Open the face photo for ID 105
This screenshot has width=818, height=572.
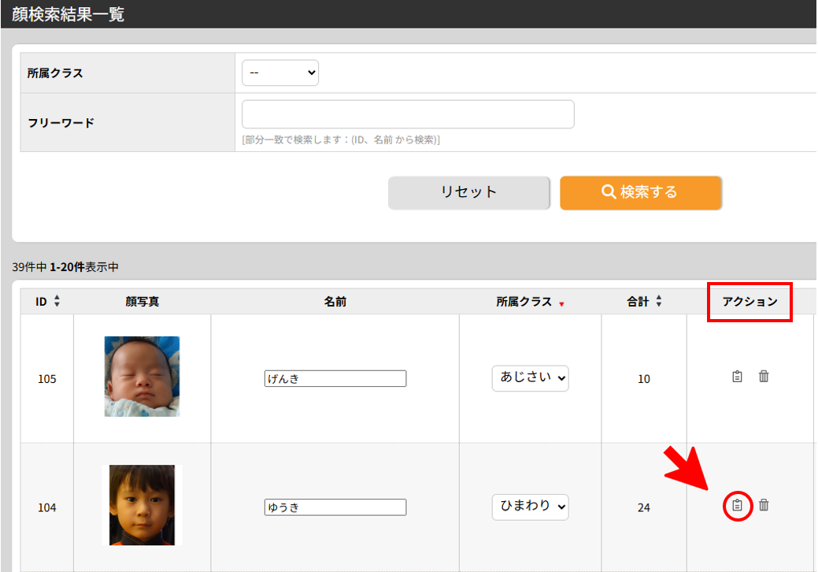[142, 377]
